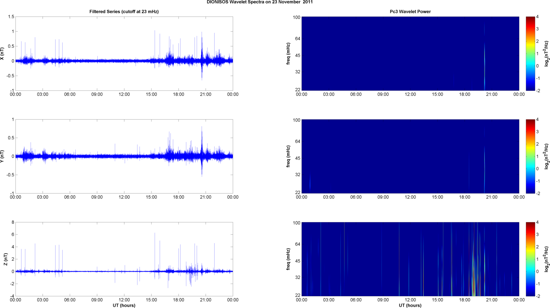Click the freq (mHz) label of Y spectrogram
The width and height of the screenshot is (550, 308).
289,157
